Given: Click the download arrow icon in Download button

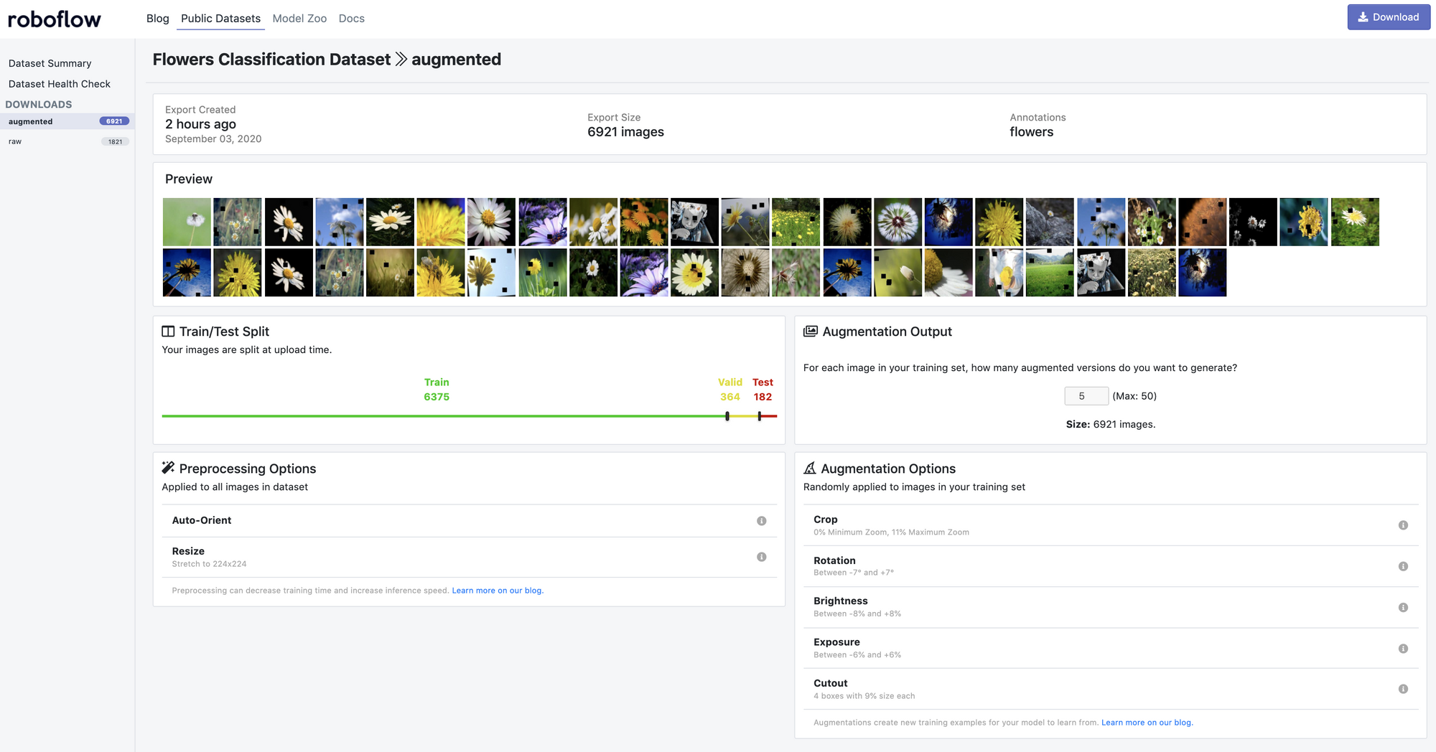Looking at the screenshot, I should (x=1363, y=17).
